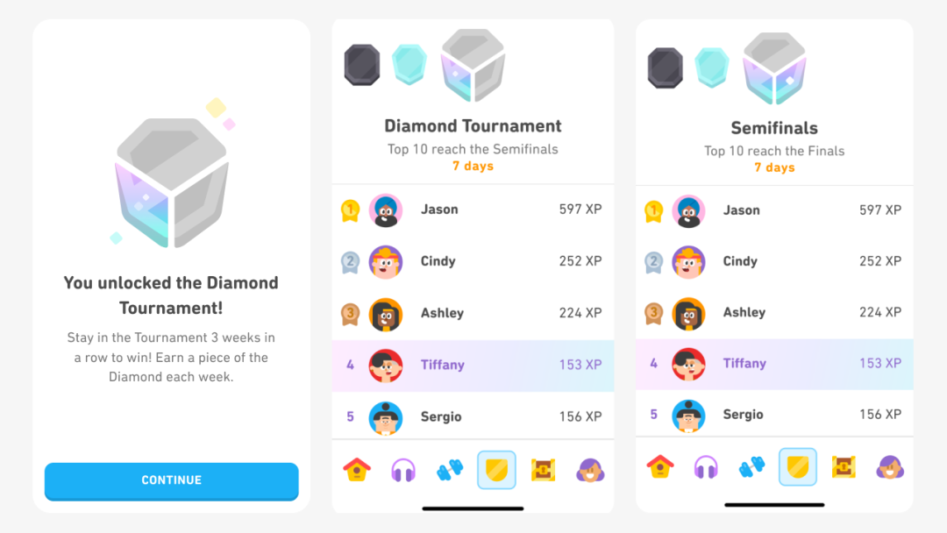The height and width of the screenshot is (533, 947).
Task: Open the treasure chest icon in Diamond Tournament screen
Action: 543,470
